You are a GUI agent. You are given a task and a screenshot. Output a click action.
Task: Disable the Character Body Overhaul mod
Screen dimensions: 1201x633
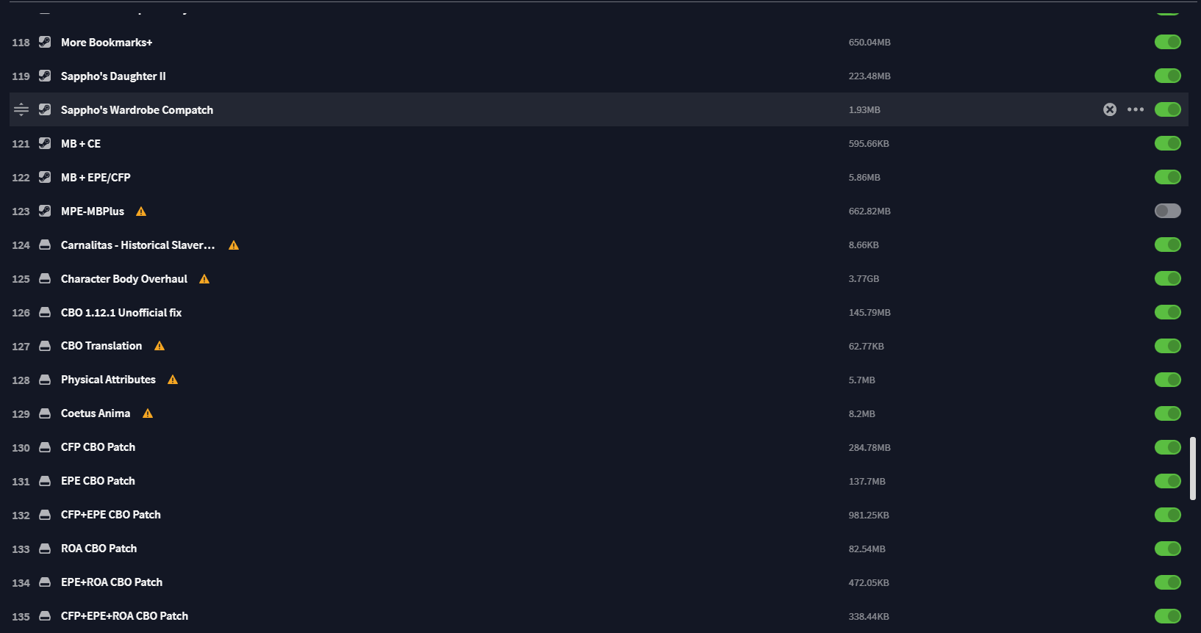(1167, 278)
